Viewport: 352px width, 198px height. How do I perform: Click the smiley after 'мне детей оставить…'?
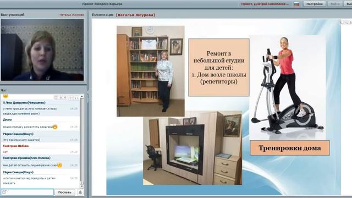tap(59, 165)
